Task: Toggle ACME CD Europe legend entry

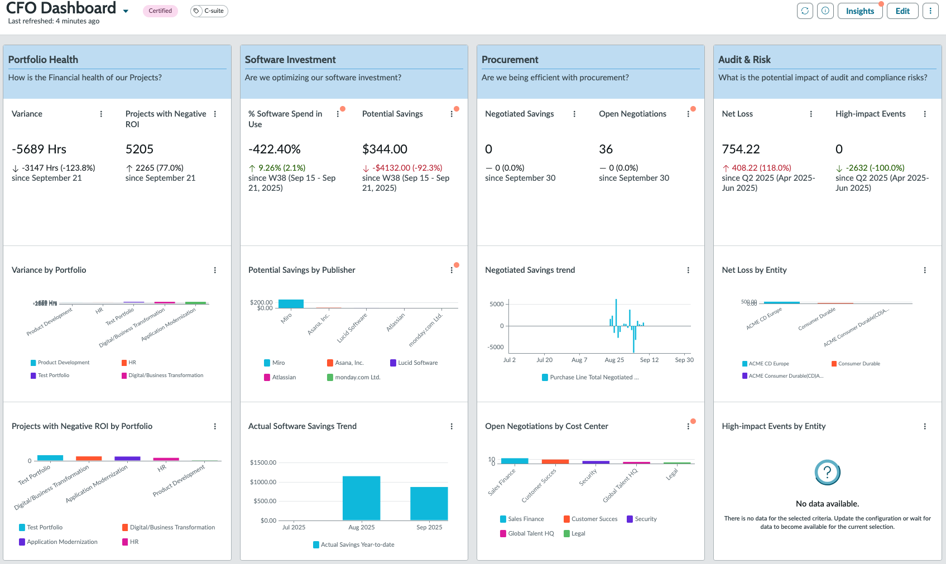Action: click(x=765, y=364)
